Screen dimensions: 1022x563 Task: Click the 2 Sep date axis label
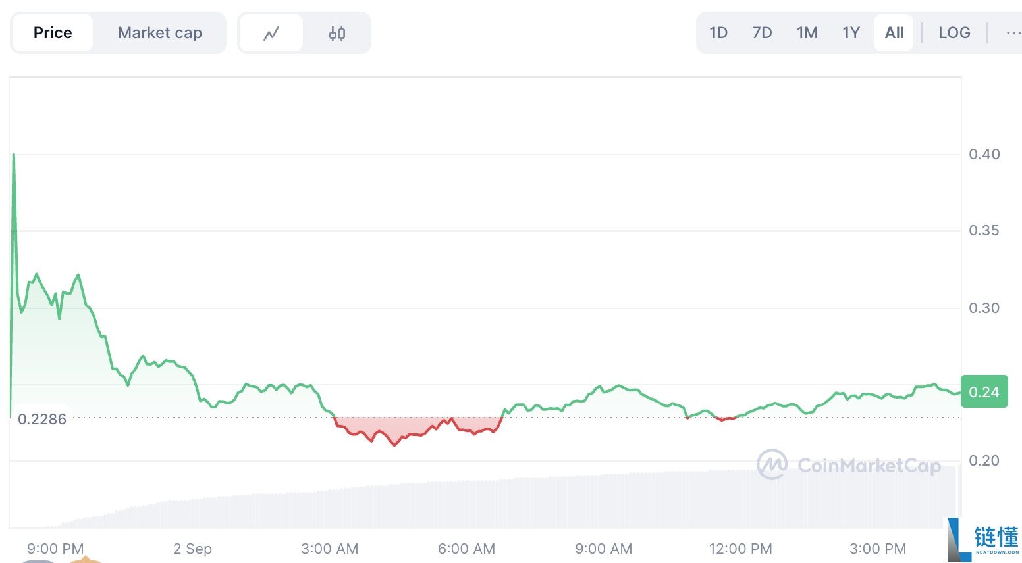(192, 549)
